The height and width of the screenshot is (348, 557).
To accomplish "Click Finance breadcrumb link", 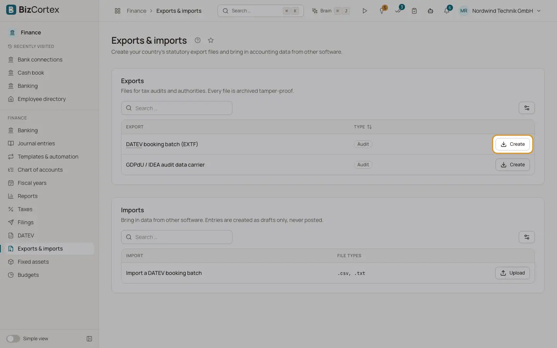I will [137, 11].
